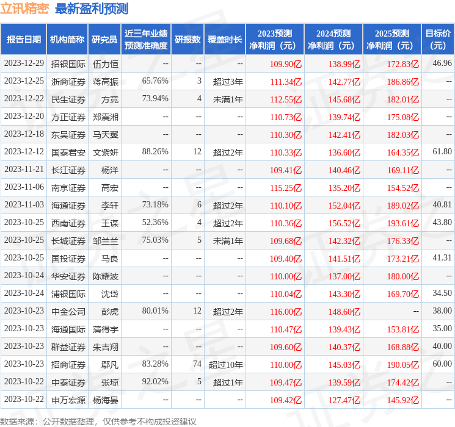The image size is (455, 427).
Task: Select the 机构简称 column header
Action: (67, 39)
